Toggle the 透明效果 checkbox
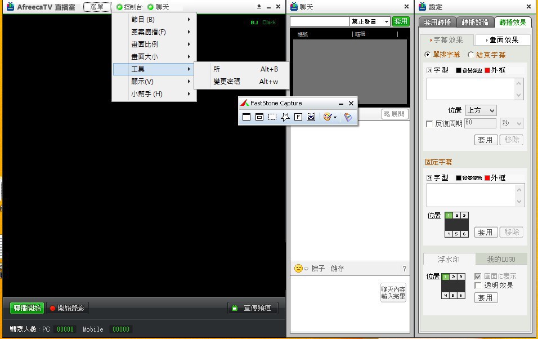The image size is (538, 339). pos(478,286)
